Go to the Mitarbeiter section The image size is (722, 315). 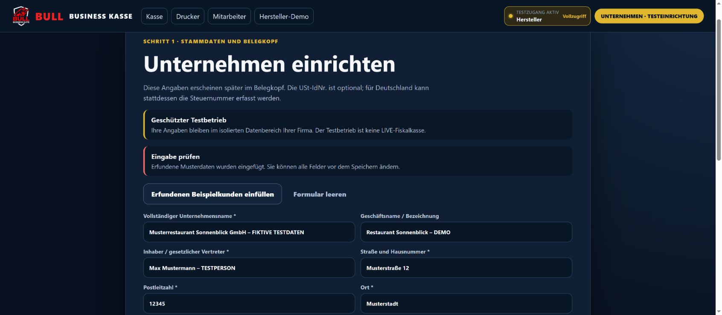tap(230, 16)
